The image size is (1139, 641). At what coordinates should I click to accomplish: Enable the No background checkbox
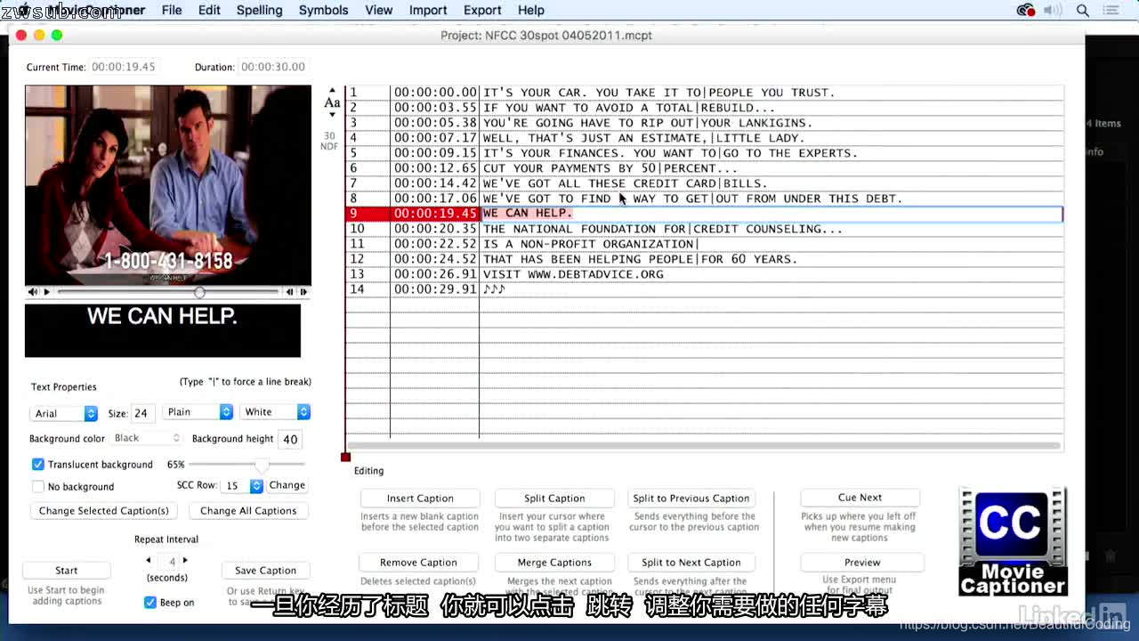click(x=38, y=486)
